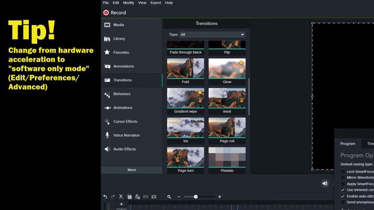Click the Paste icon in timeline toolbar

click(x=137, y=197)
